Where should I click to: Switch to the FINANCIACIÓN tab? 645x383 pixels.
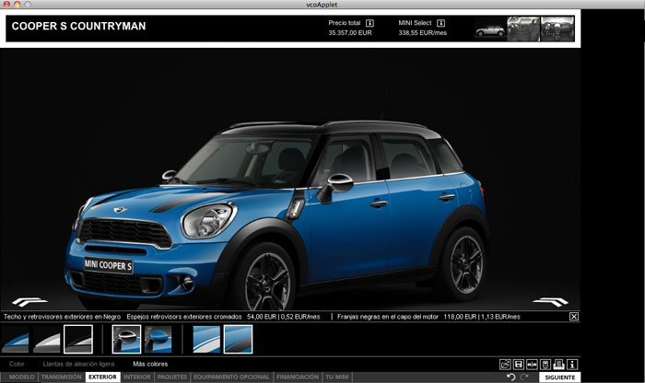[x=298, y=377]
